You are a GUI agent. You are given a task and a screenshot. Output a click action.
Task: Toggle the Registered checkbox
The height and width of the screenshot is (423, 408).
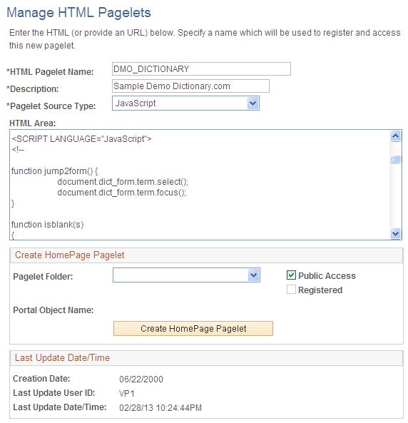pos(291,290)
